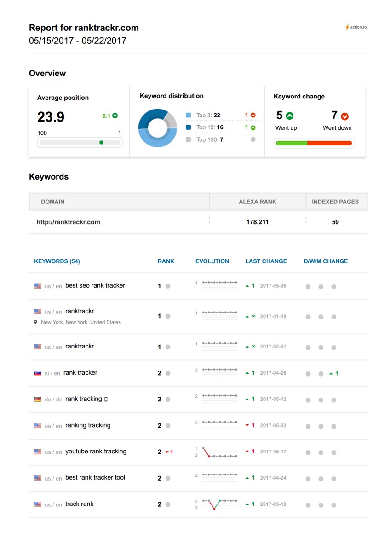
Task: Click the red down icon in Top 3 row
Action: 253,115
